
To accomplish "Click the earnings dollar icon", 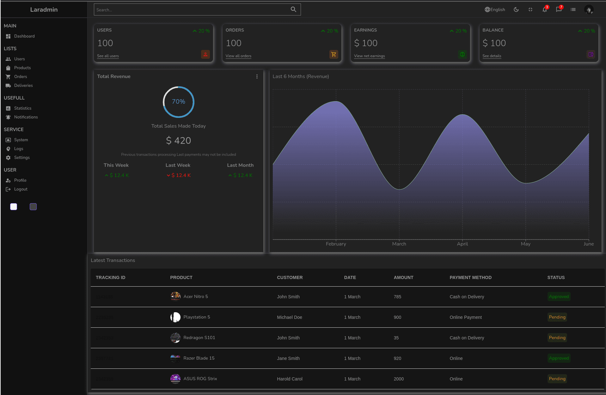I will [462, 54].
